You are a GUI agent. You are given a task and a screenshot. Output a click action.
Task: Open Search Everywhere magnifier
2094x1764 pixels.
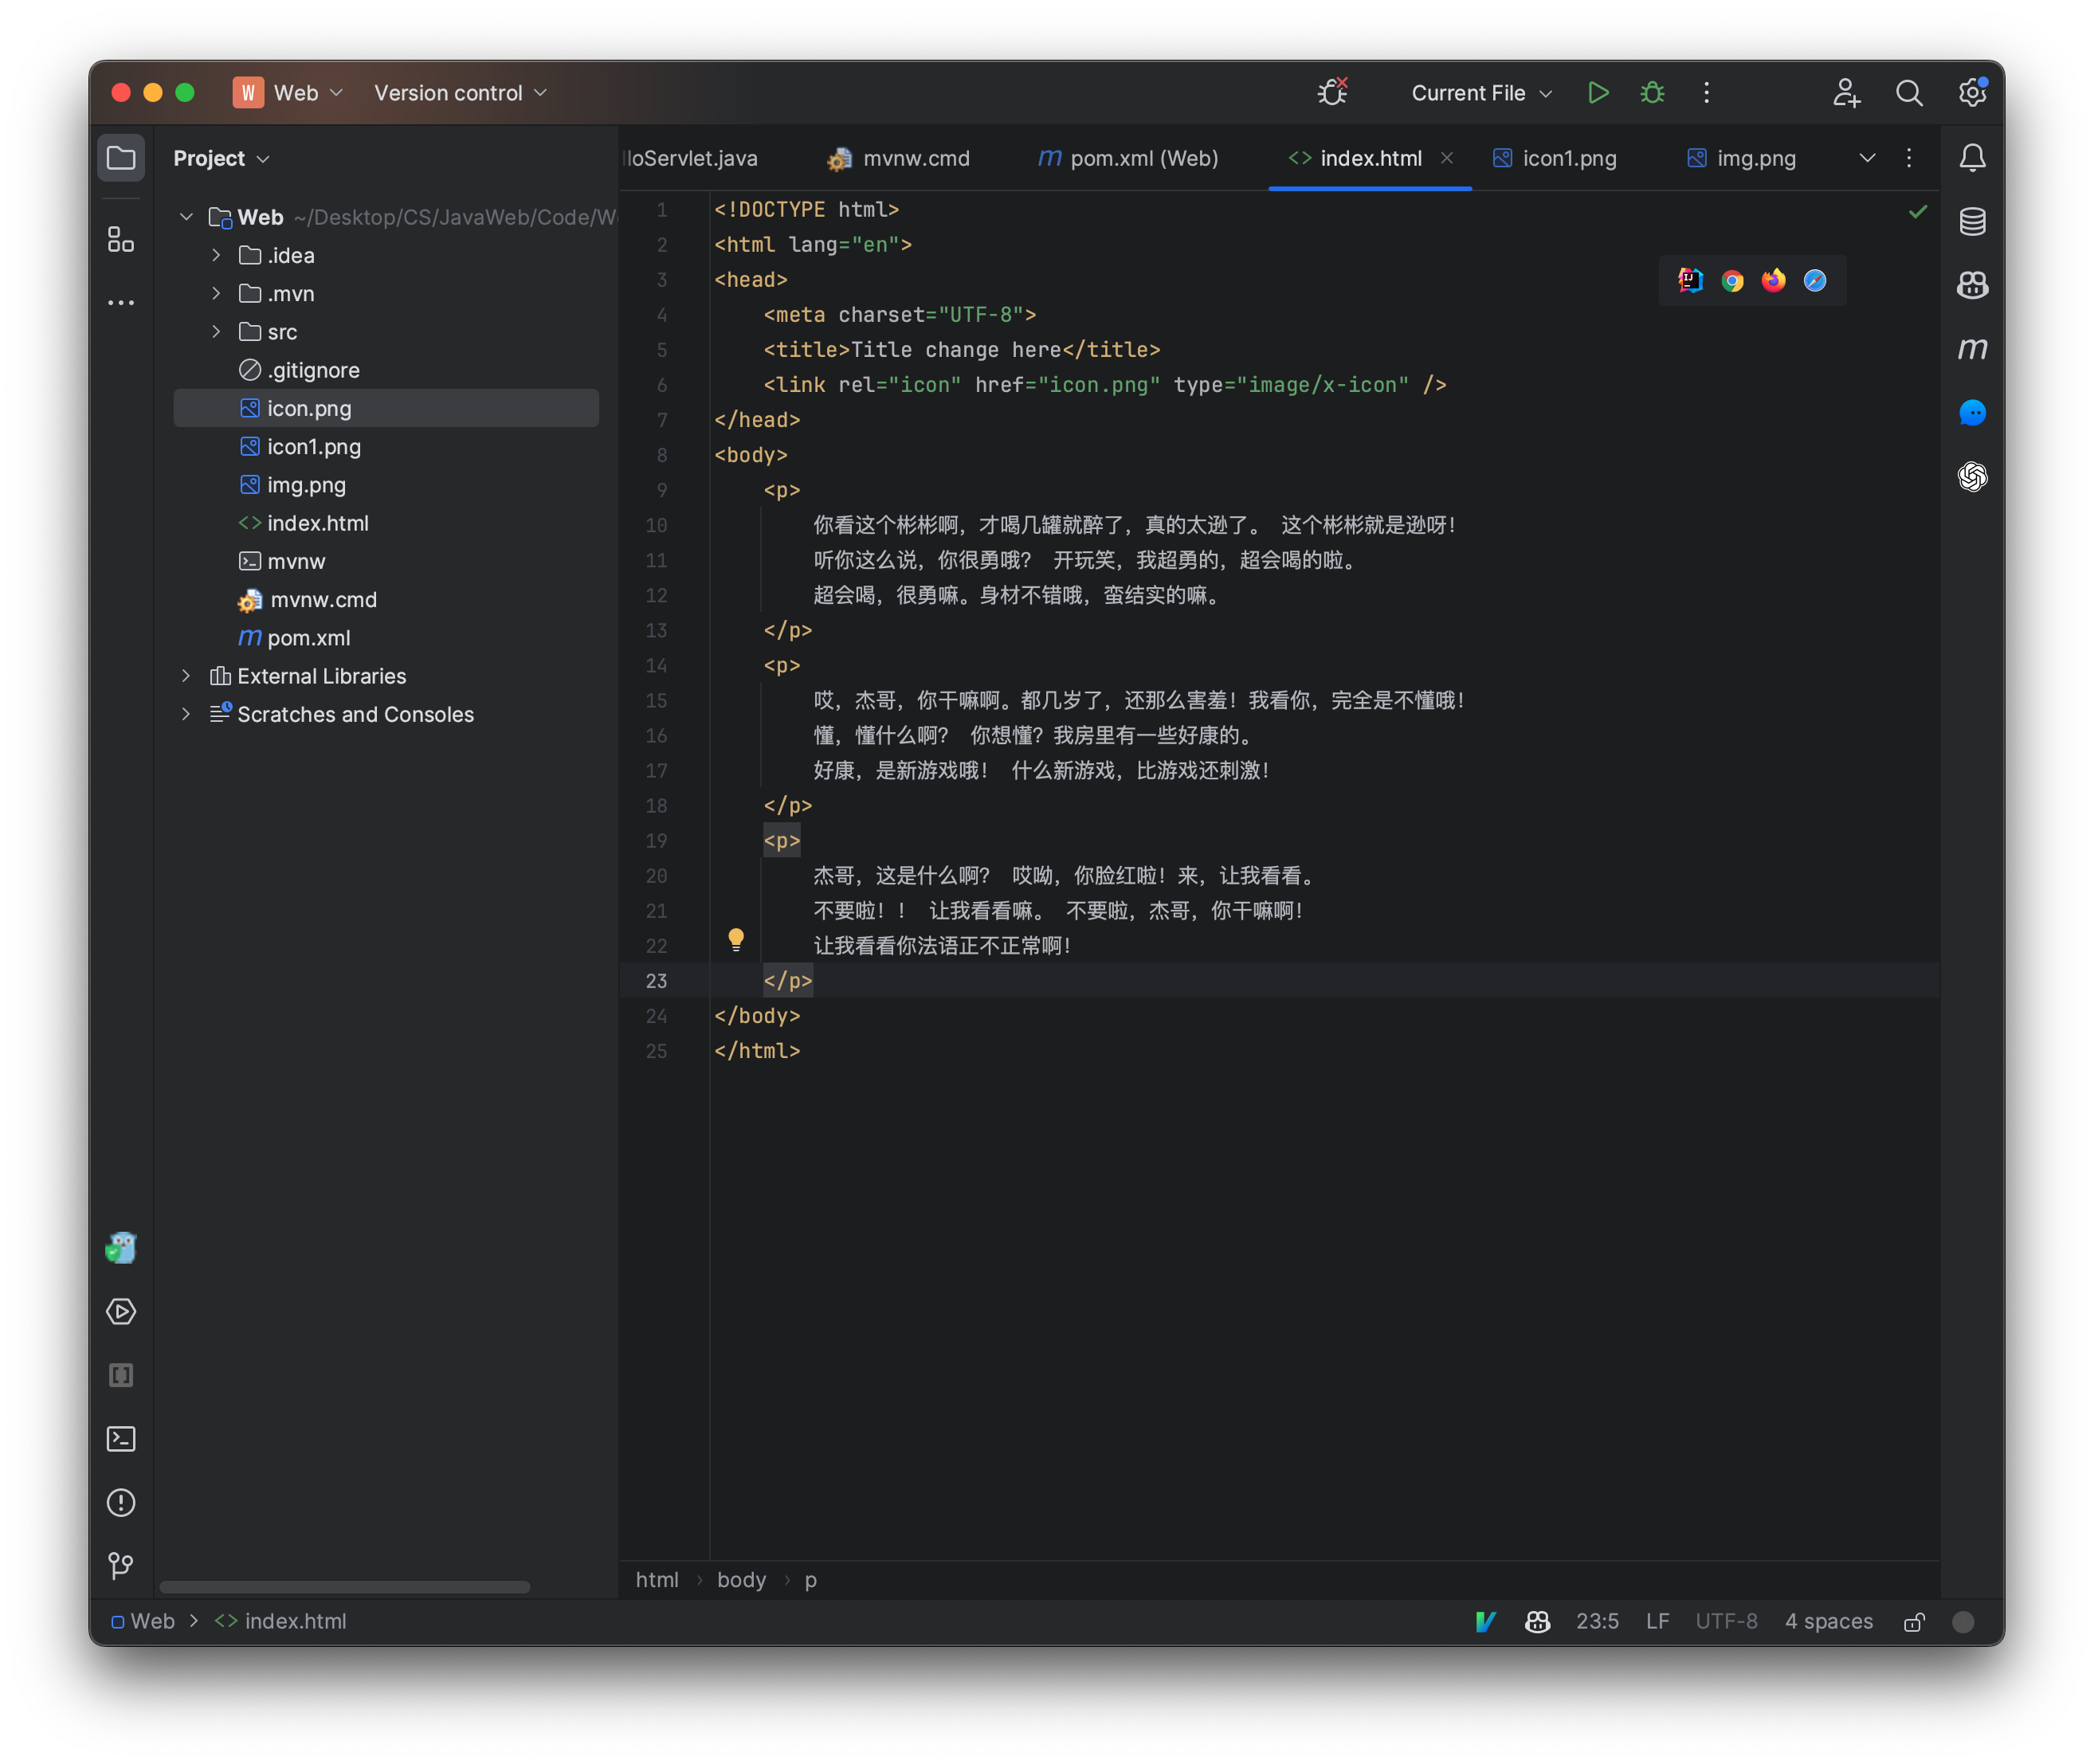click(x=1909, y=93)
